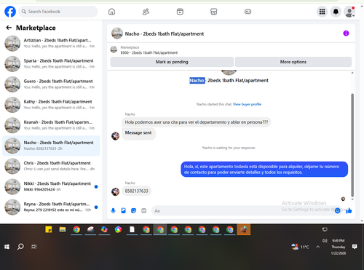Viewport: 364px width, 270px height.
Task: Click the blue Spanish reply bubble
Action: [264, 170]
